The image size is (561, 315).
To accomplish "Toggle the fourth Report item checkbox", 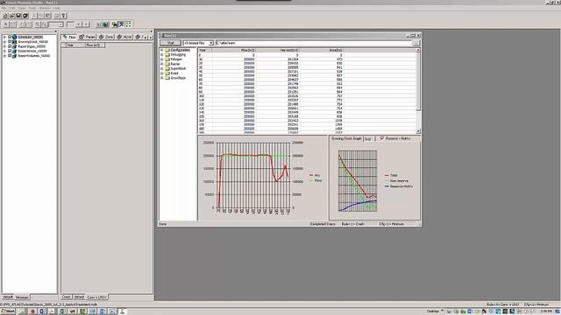I will (x=10, y=51).
